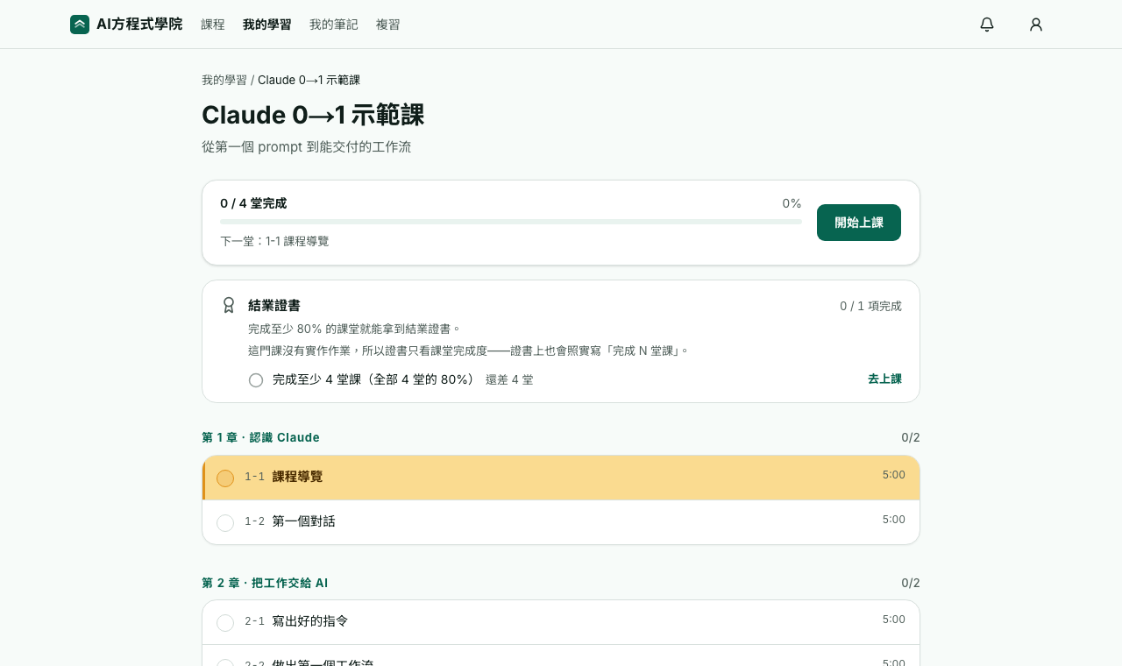This screenshot has width=1122, height=666.
Task: Open lesson 第一個對話
Action: point(561,522)
